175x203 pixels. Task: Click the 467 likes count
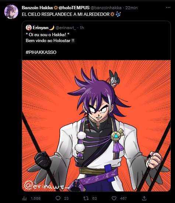(x=123, y=198)
